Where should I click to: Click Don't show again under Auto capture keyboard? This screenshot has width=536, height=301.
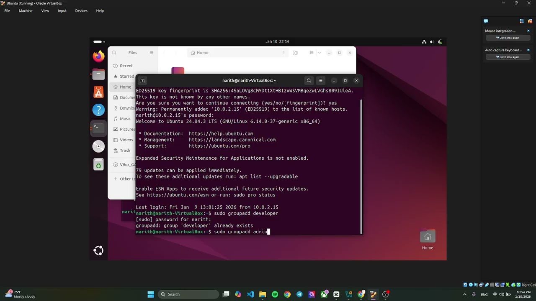coord(508,57)
